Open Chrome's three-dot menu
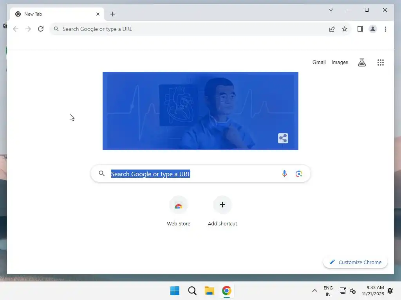This screenshot has width=401, height=300. [x=385, y=29]
